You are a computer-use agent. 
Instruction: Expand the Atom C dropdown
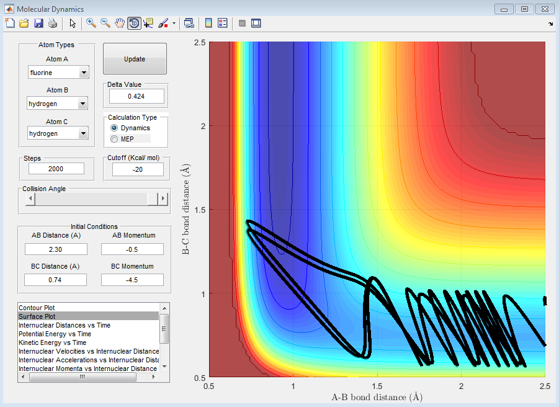point(84,133)
